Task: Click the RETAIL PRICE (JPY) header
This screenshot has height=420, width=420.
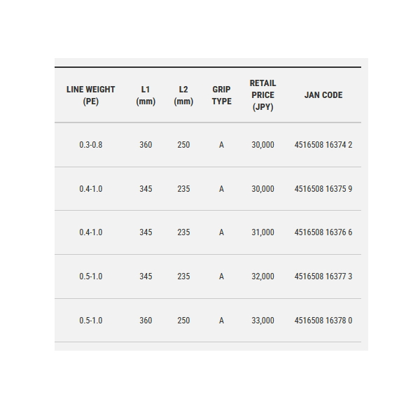Action: point(262,95)
